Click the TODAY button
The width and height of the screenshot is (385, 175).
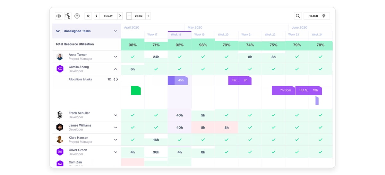[108, 16]
